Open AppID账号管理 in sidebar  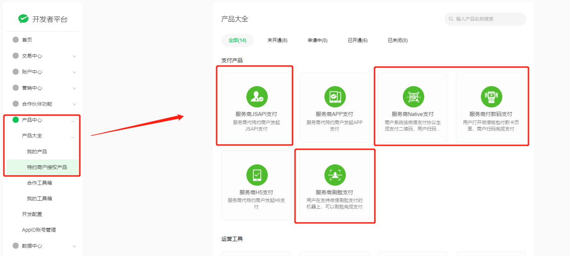click(x=39, y=230)
